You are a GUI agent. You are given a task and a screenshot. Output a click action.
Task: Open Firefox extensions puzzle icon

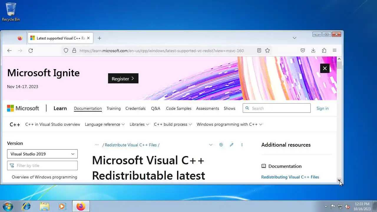point(324,51)
